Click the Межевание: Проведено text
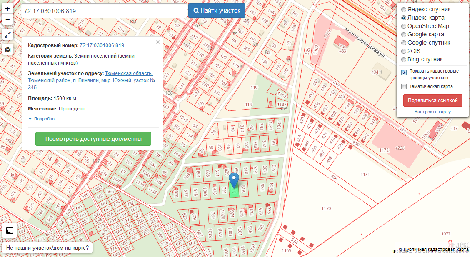Image resolution: width=470 pixels, height=258 pixels. click(57, 109)
